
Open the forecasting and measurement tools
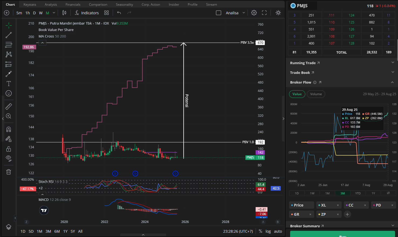click(9, 64)
